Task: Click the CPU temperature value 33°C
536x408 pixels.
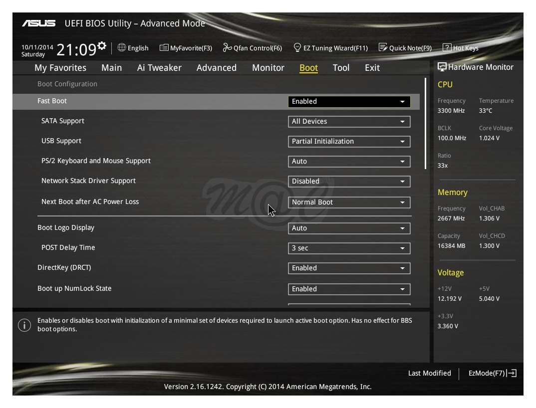Action: [486, 111]
